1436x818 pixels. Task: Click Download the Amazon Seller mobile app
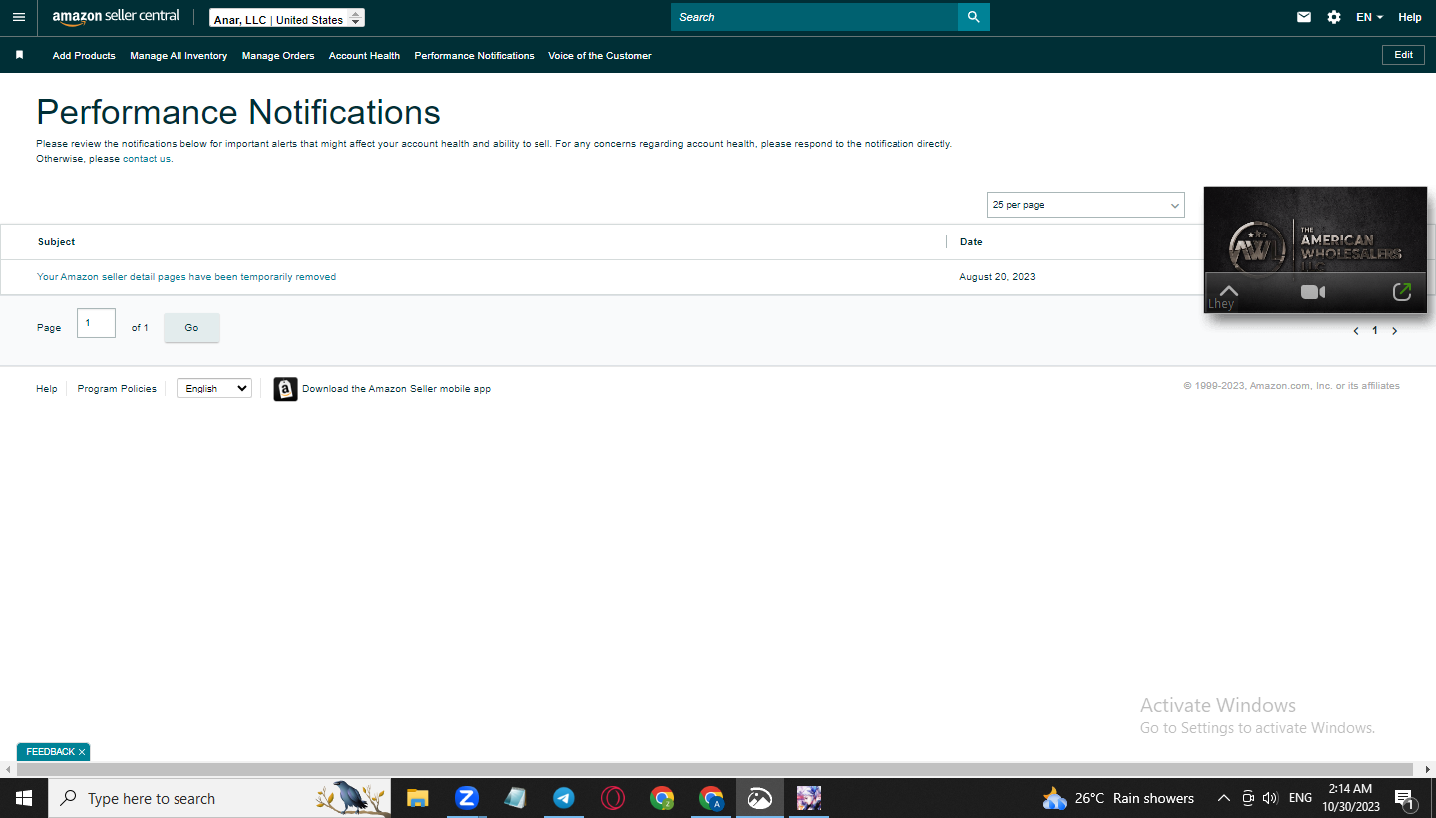pos(396,389)
